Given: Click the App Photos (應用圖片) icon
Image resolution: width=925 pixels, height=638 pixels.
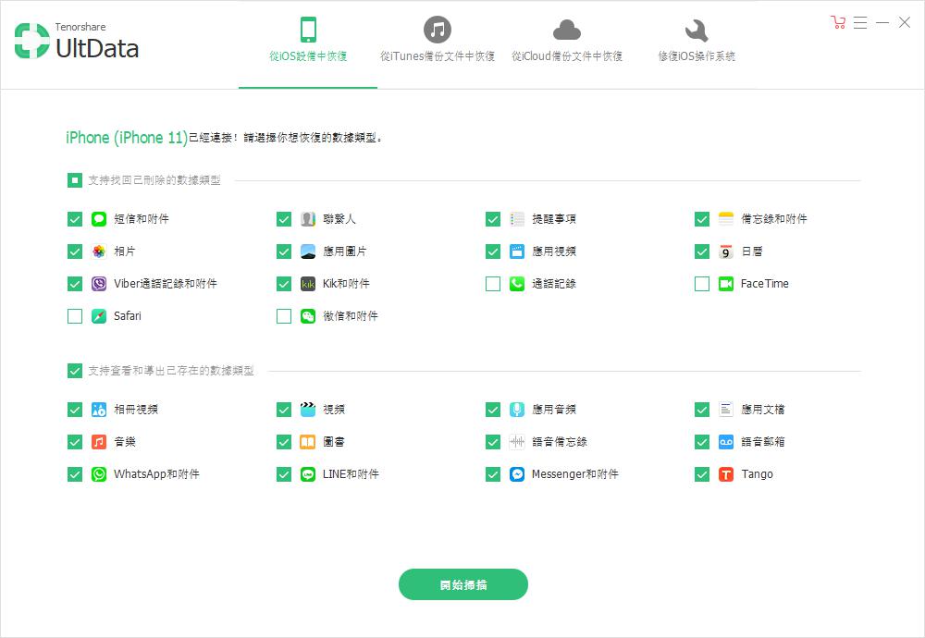Looking at the screenshot, I should click(x=308, y=252).
